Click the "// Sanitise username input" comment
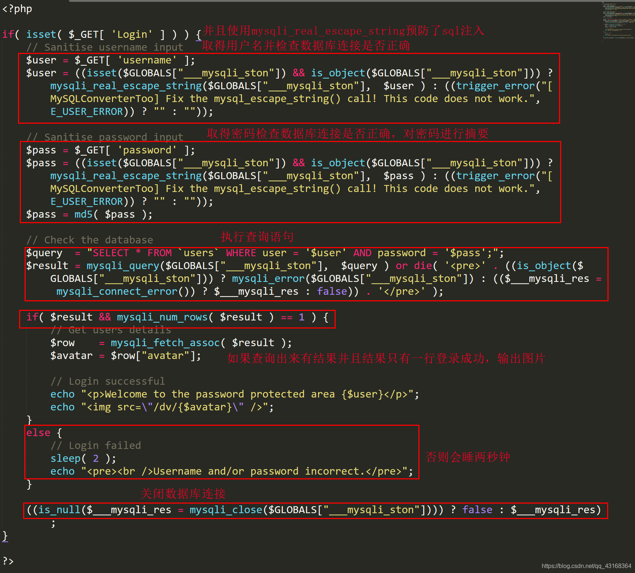The image size is (635, 573). coord(105,47)
